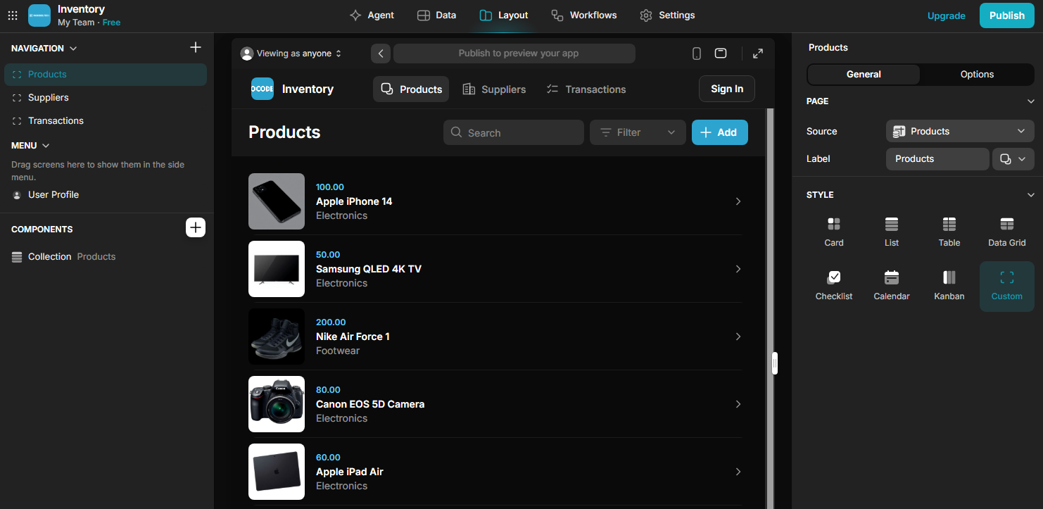
Task: Click the Label Products input field
Action: coord(937,159)
